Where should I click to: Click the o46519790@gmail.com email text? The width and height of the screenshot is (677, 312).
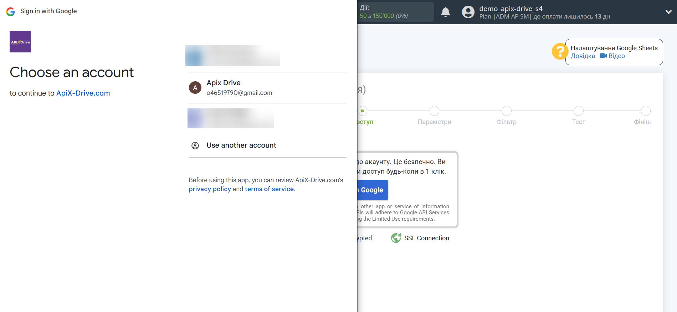[239, 93]
